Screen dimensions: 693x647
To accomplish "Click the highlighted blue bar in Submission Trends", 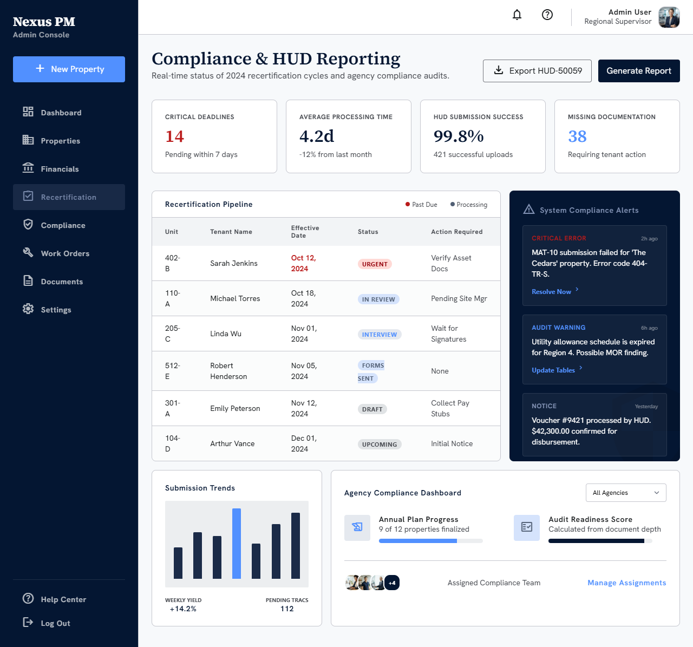I will [x=237, y=544].
